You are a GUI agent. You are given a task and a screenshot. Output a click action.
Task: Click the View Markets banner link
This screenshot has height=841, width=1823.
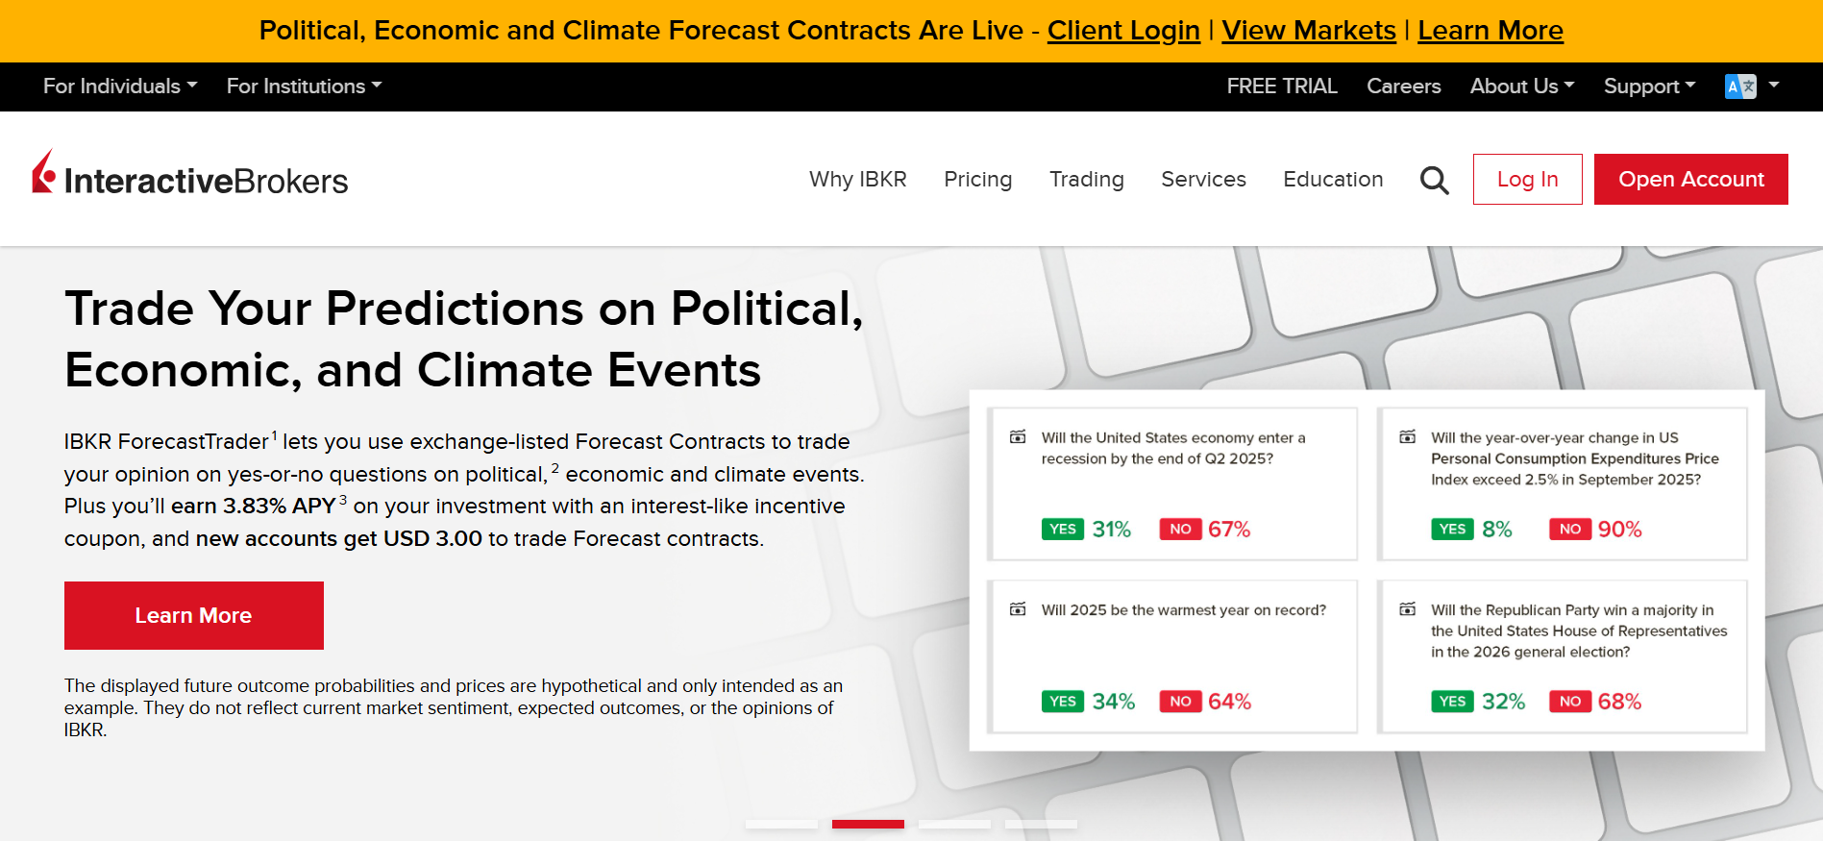click(x=1308, y=31)
